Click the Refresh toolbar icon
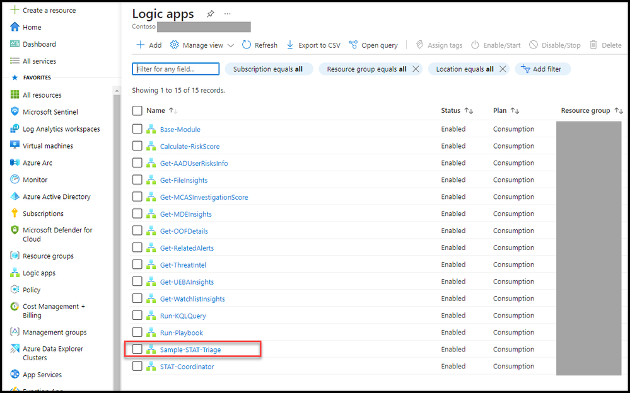The height and width of the screenshot is (393, 630). 247,45
